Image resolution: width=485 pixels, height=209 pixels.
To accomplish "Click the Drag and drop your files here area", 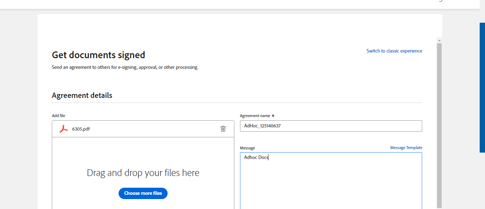I will [x=143, y=173].
